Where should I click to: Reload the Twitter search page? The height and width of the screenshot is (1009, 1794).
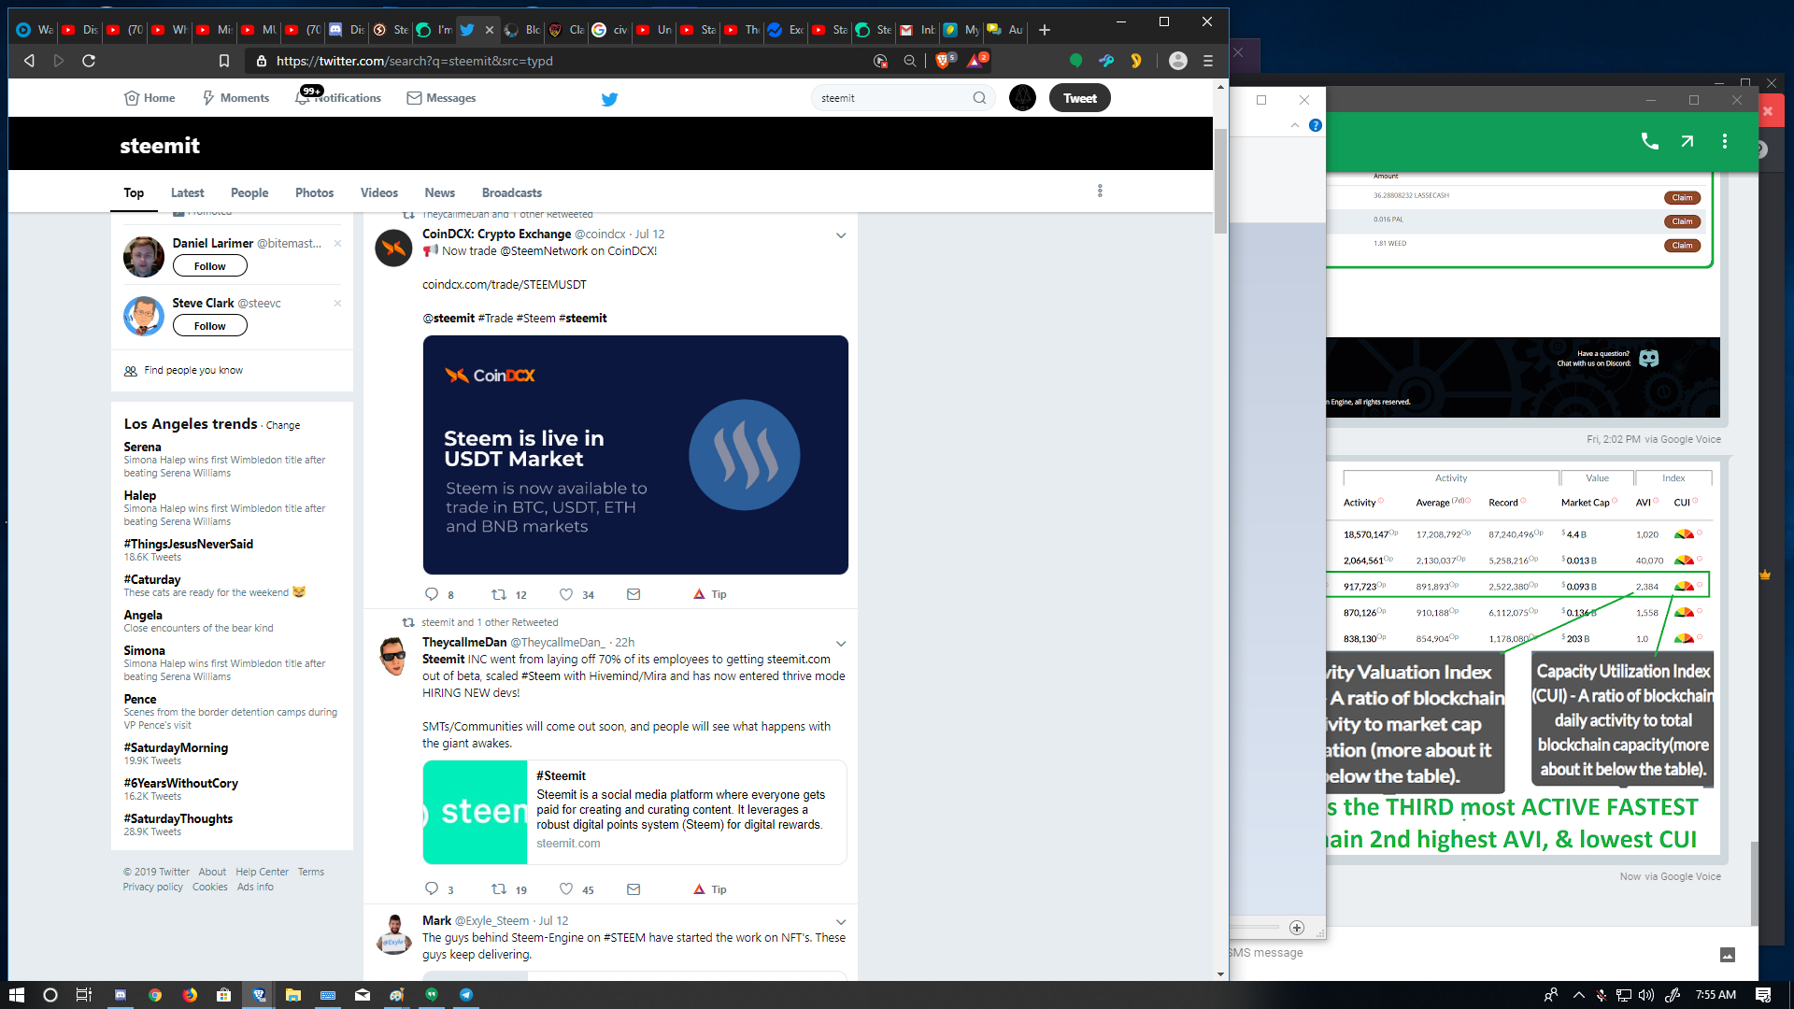(89, 61)
